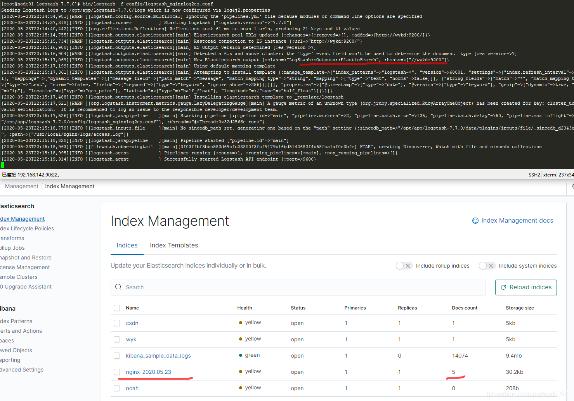574x401 pixels.
Task: Open the wyk index link
Action: [x=131, y=339]
